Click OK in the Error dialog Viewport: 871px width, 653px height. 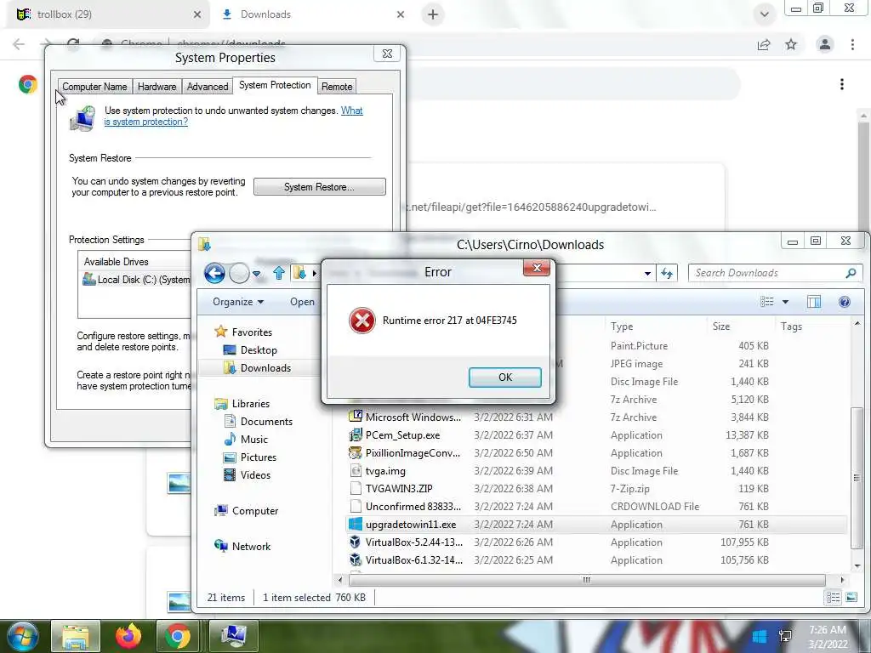pyautogui.click(x=505, y=377)
